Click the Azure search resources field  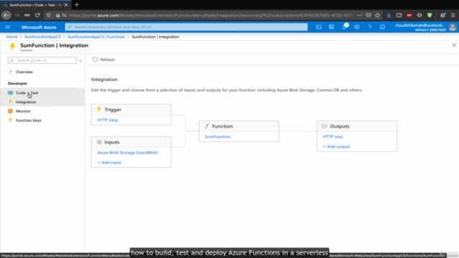pos(186,27)
